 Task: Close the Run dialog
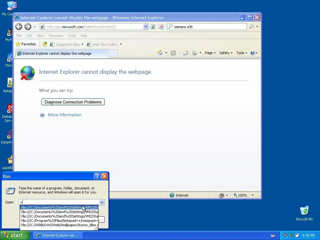click(104, 176)
